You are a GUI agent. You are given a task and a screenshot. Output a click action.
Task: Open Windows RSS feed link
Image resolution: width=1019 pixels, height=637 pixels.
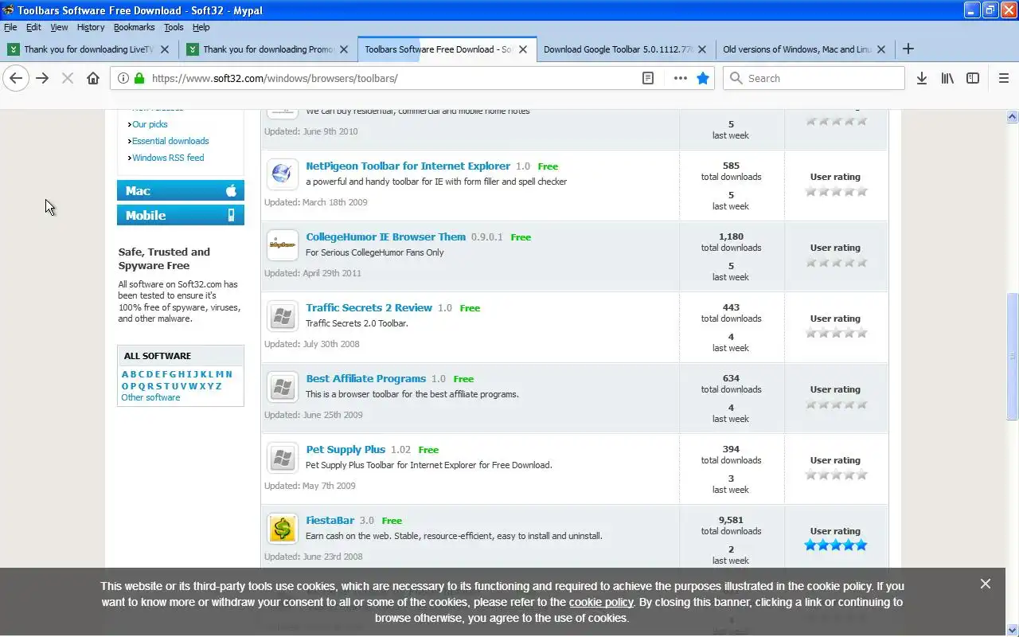tap(168, 158)
